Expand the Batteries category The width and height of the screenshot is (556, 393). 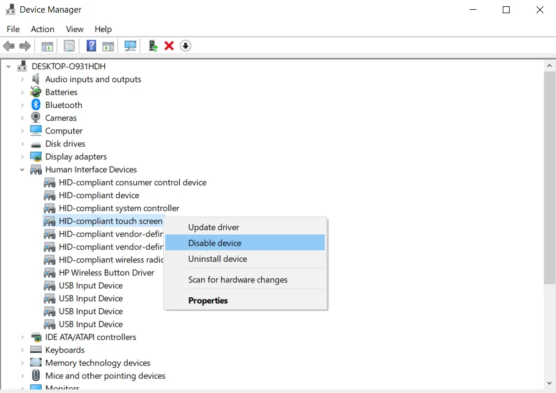click(x=22, y=92)
